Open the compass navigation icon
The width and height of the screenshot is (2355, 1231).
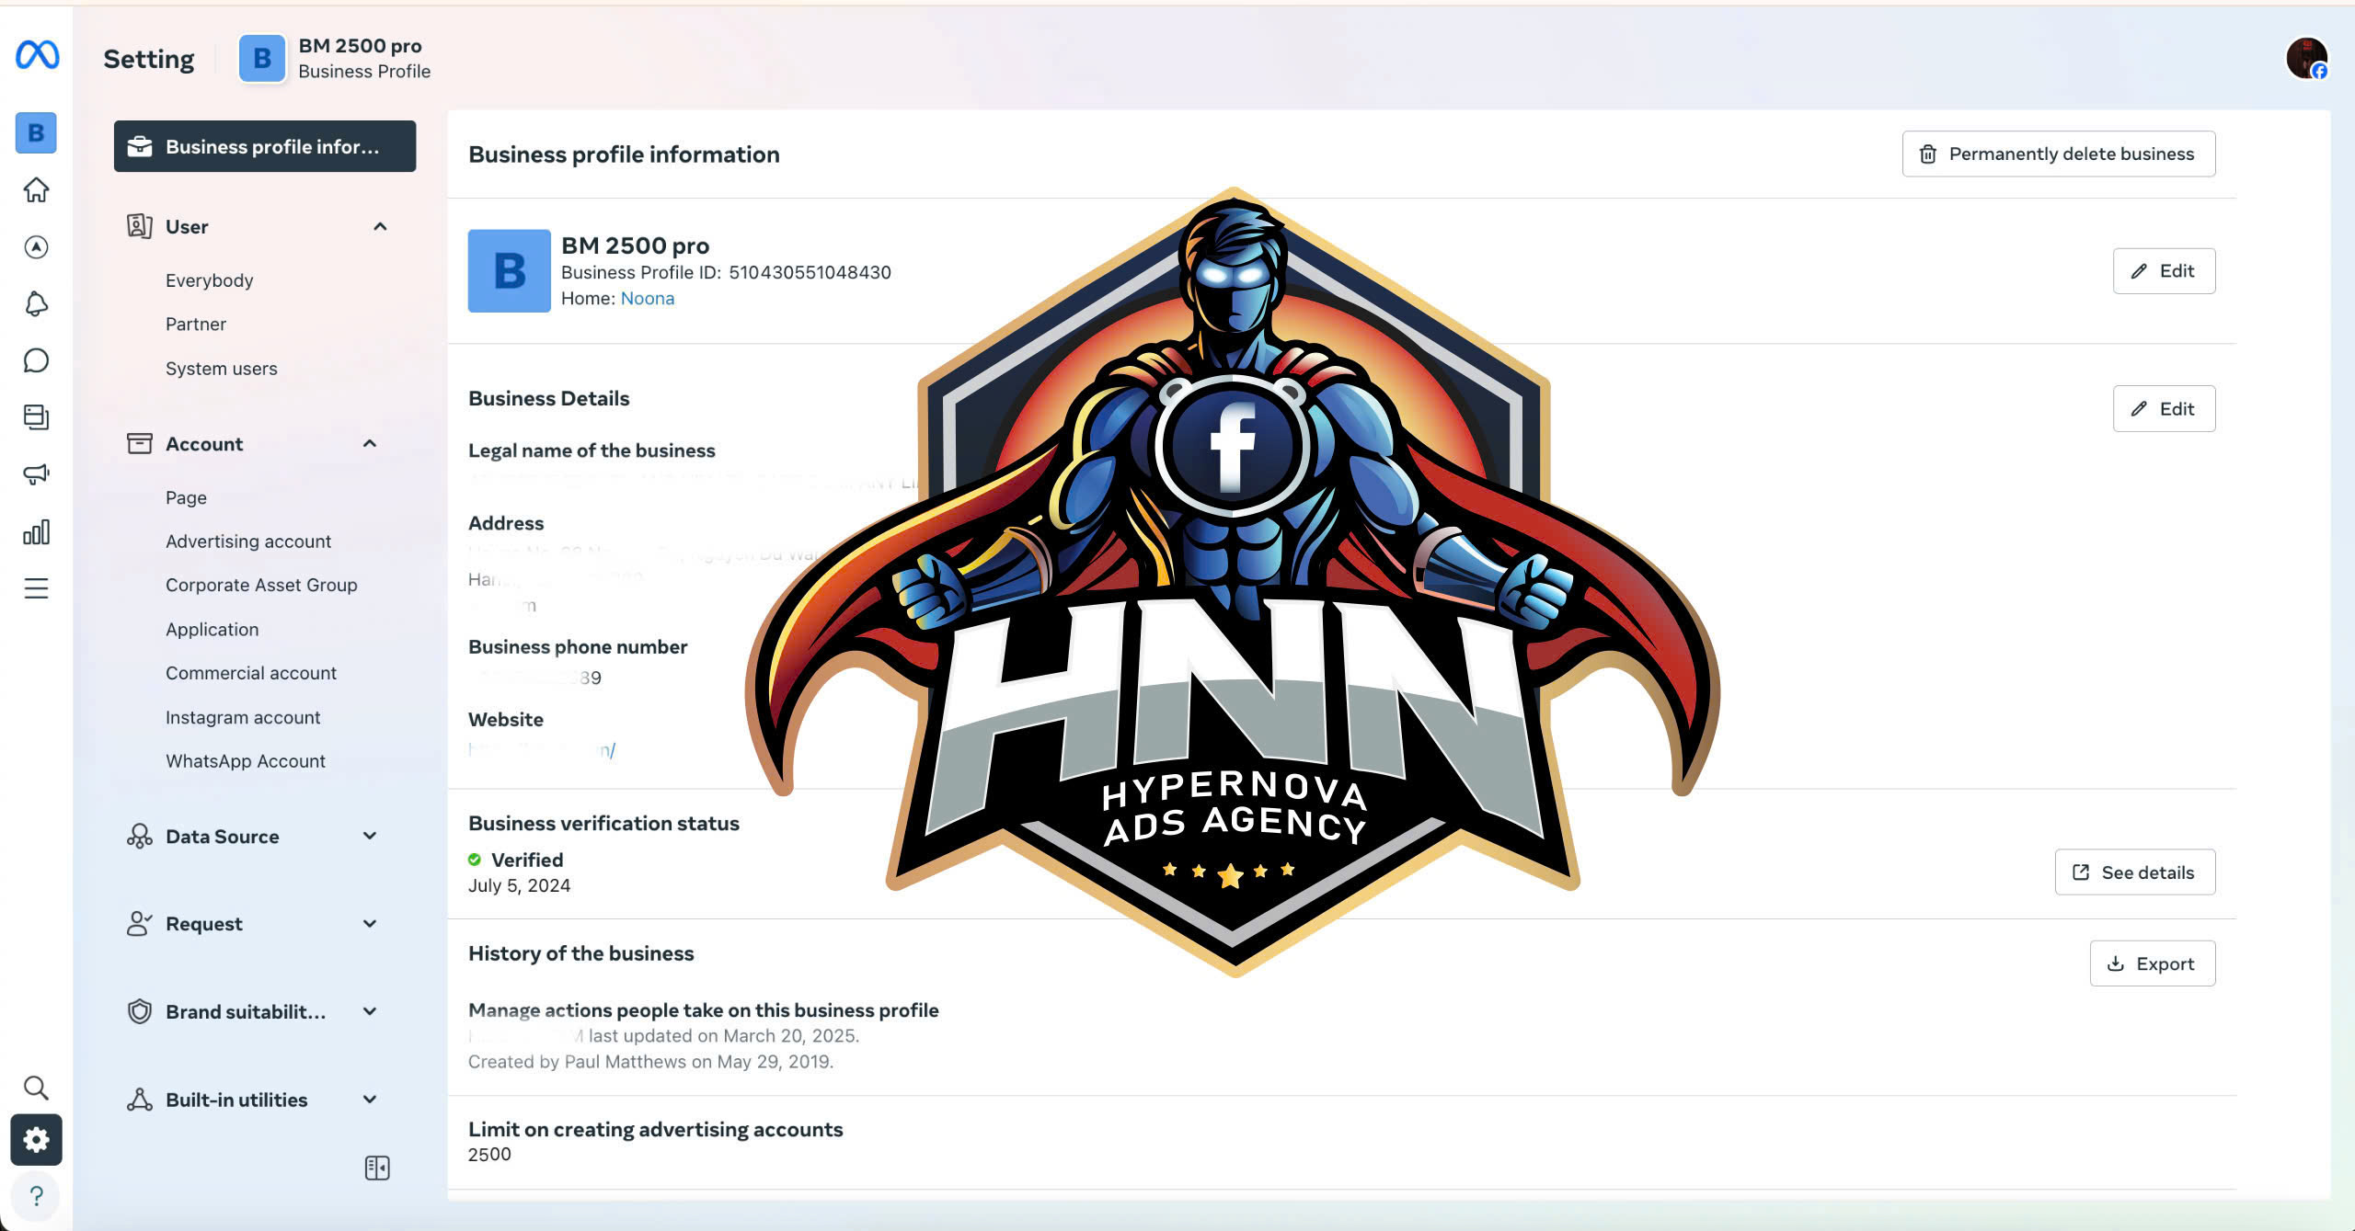tap(36, 247)
